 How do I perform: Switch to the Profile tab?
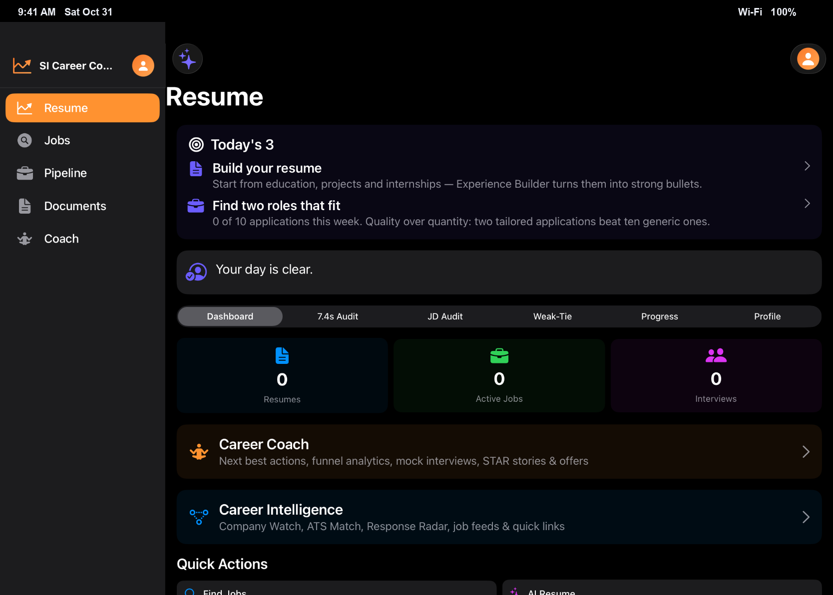point(767,316)
